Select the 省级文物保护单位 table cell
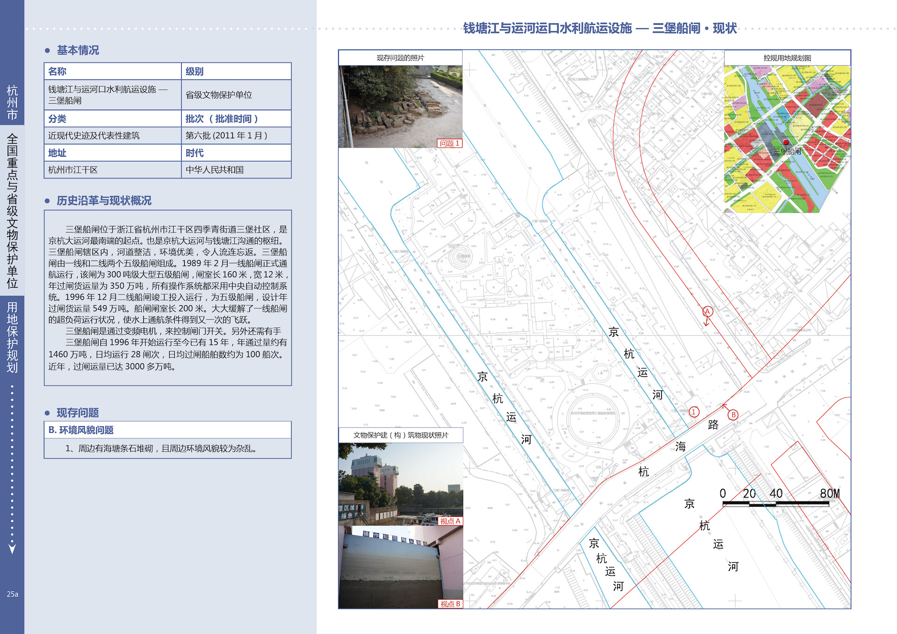Screen dimensions: 897x634 (x=236, y=95)
